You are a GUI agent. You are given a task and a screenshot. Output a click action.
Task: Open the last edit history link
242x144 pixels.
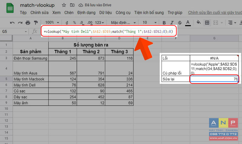[x=215, y=13]
